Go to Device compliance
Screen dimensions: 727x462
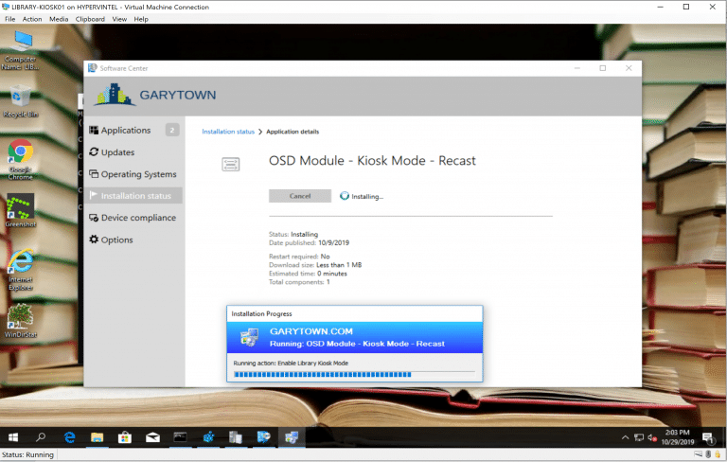coord(138,218)
